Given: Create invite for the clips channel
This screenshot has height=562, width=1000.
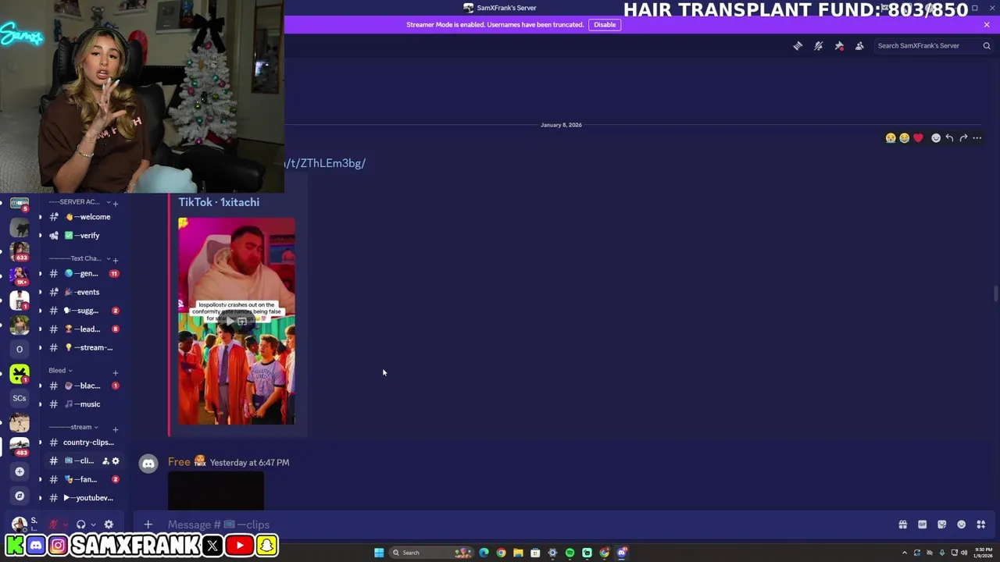Looking at the screenshot, I should click(x=105, y=461).
